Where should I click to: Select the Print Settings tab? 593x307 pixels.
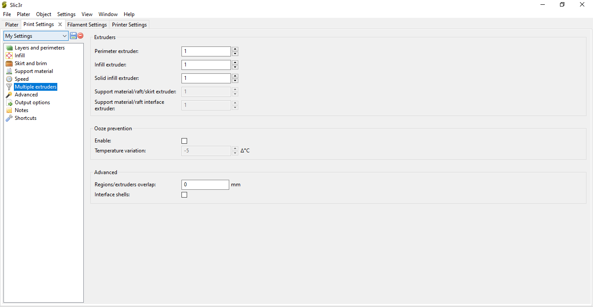[39, 24]
